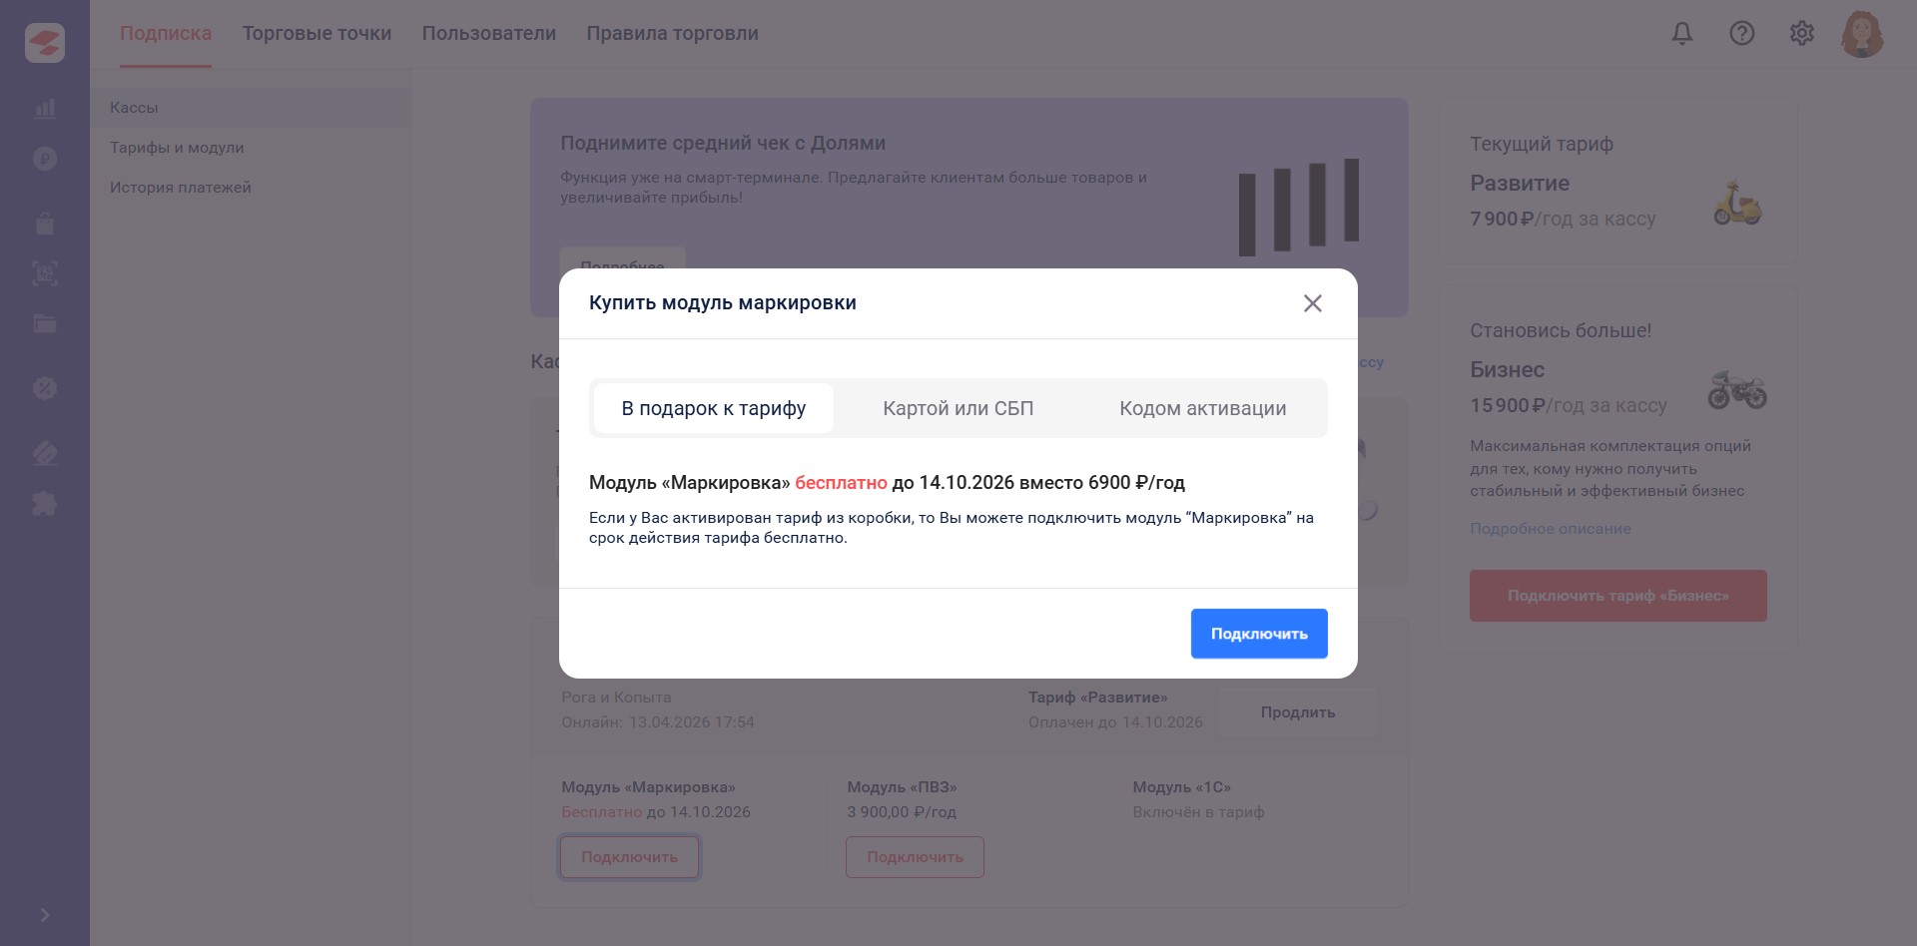Click the «Подключить тариф «Бизнес»» button

click(1618, 596)
